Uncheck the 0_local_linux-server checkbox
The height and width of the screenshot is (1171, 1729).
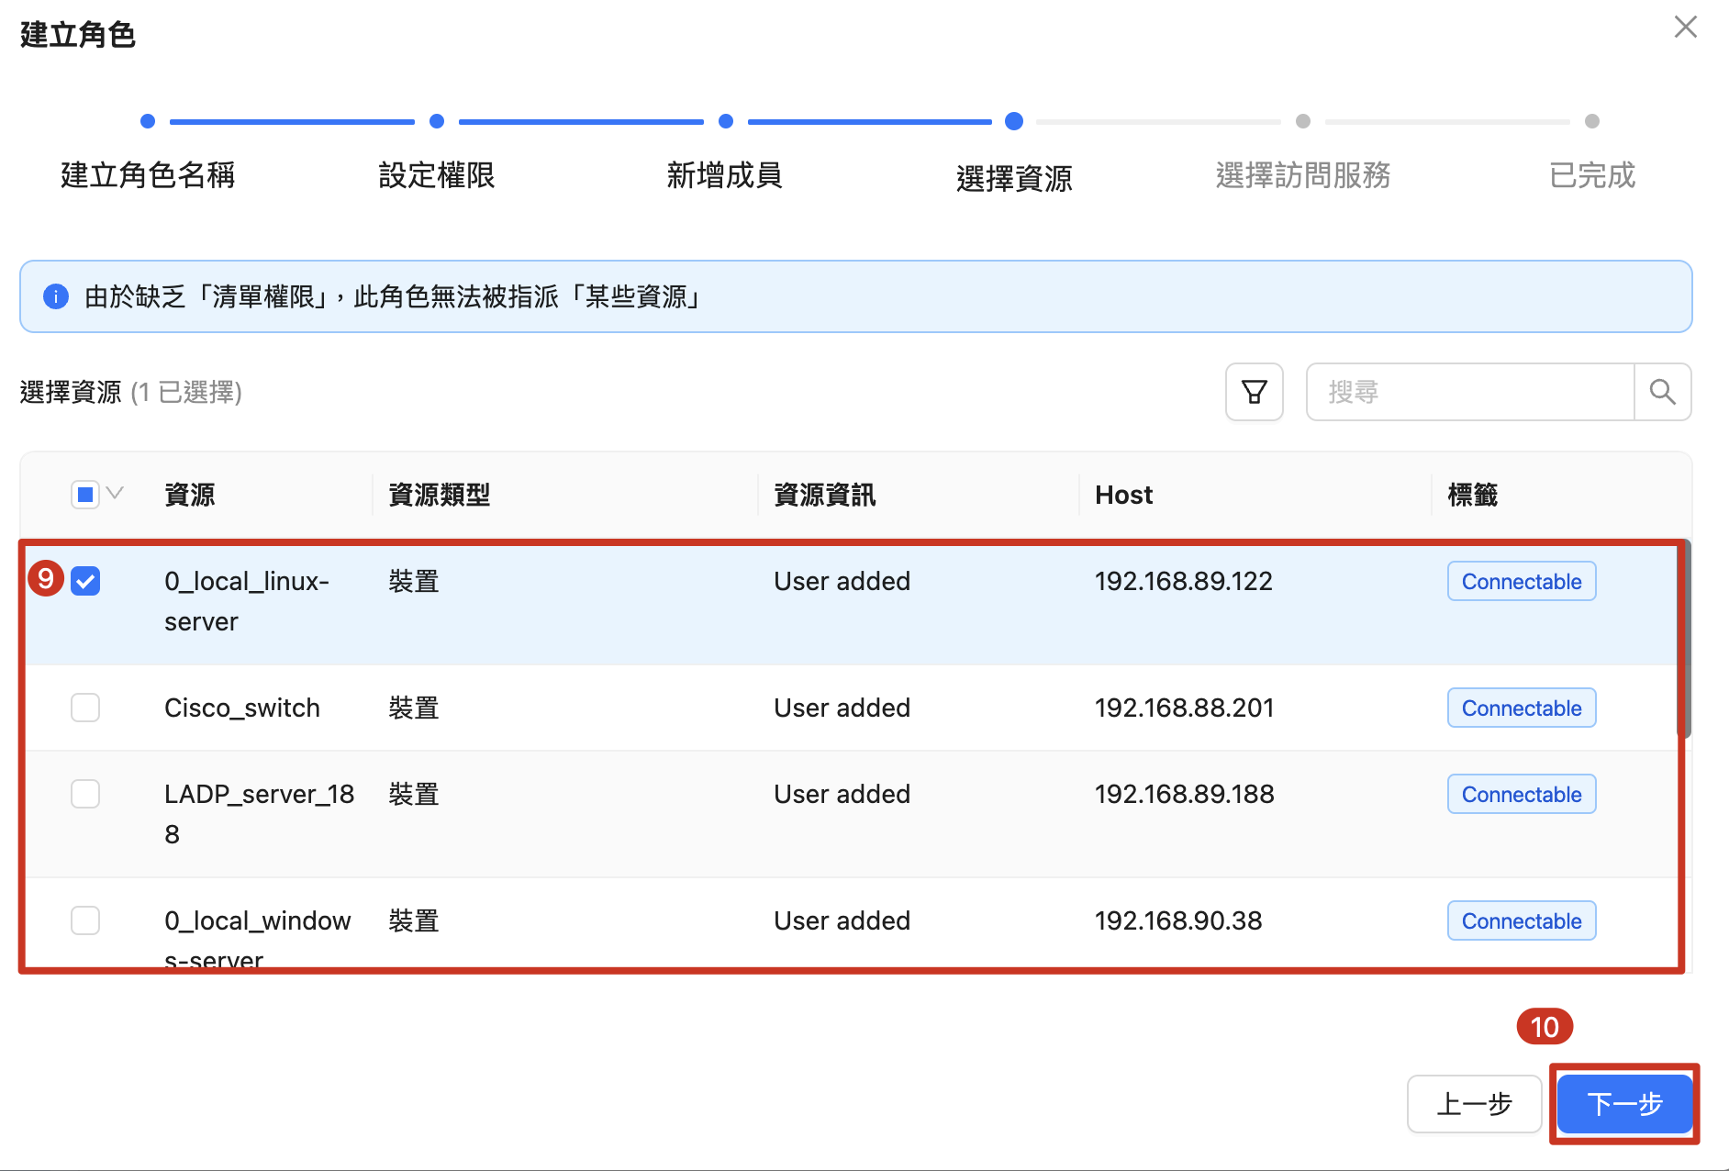click(x=85, y=581)
